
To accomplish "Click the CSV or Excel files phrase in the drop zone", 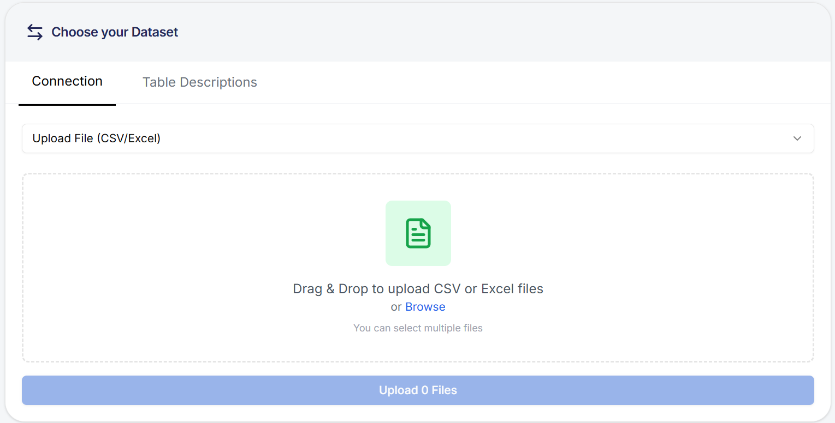I will 488,289.
